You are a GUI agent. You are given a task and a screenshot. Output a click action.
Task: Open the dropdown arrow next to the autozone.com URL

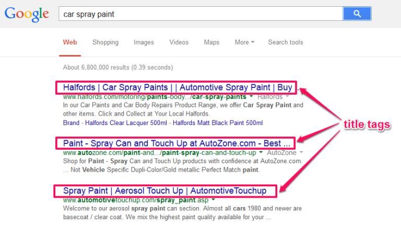tap(261, 152)
